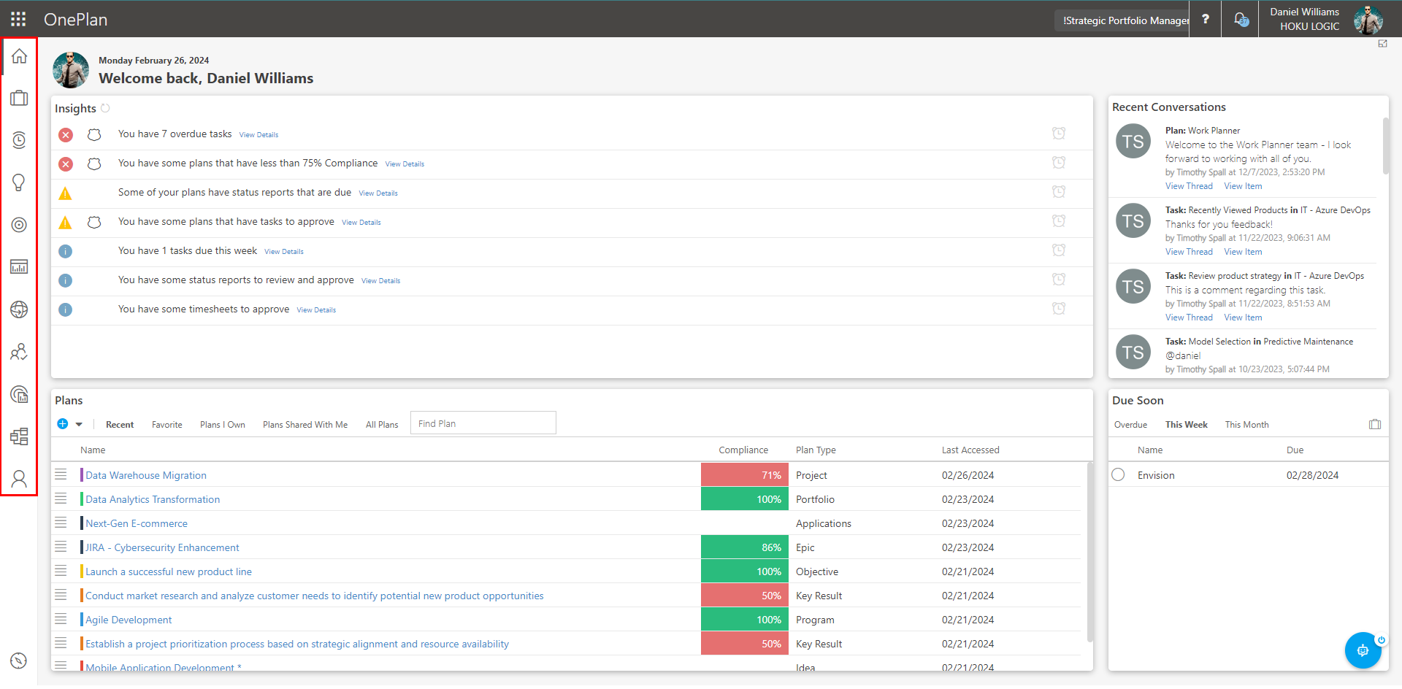Open the Reports chart icon in sidebar
Image resolution: width=1402 pixels, height=689 pixels.
coord(19,266)
